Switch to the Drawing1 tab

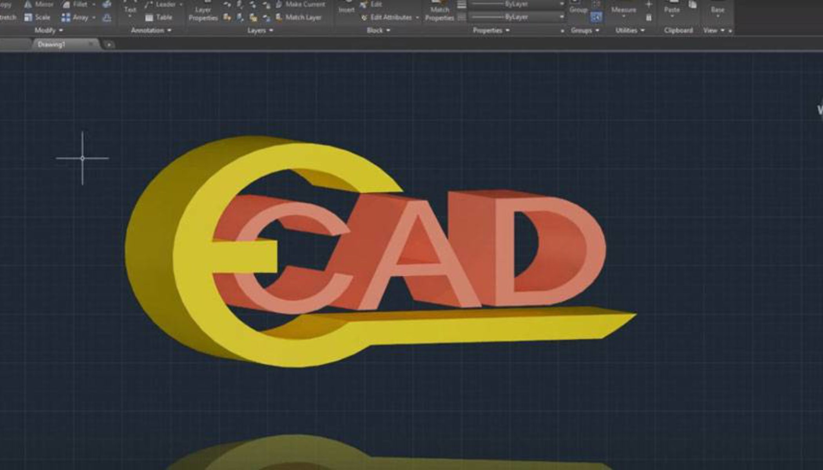coord(51,45)
